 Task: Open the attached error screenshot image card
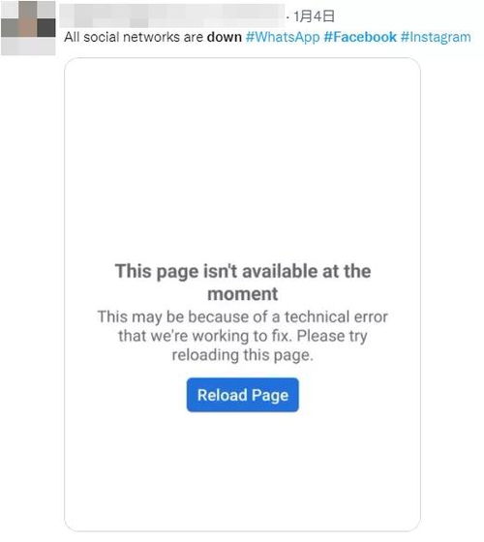pyautogui.click(x=242, y=294)
